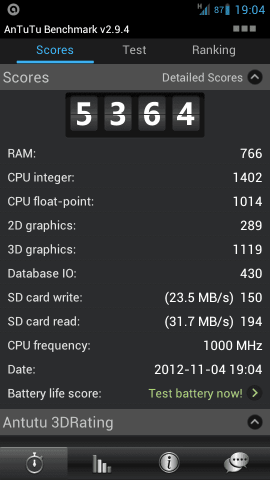Tap the three-square overflow menu icon
270x480 pixels.
[244, 29]
